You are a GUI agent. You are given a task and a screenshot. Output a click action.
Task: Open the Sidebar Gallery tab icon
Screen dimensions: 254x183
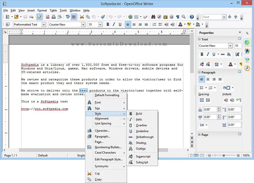[x=247, y=59]
